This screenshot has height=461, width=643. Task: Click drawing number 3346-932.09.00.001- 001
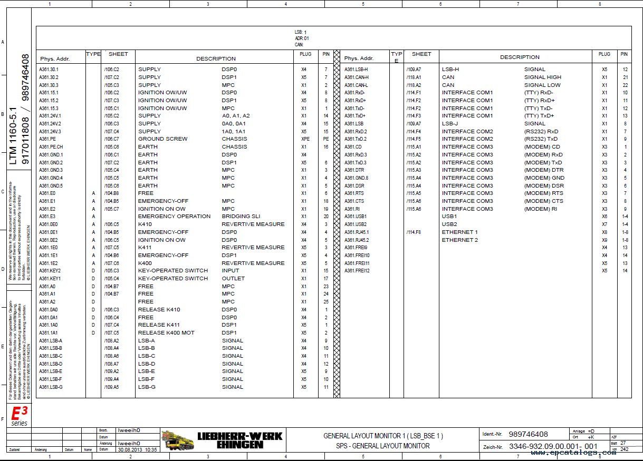[553, 446]
